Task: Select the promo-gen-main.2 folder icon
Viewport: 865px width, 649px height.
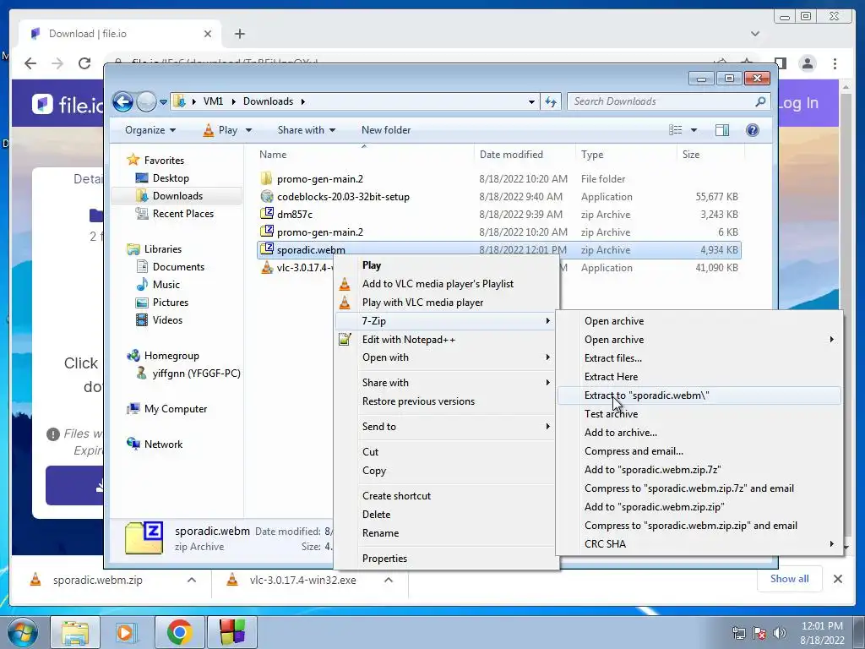Action: [x=266, y=178]
